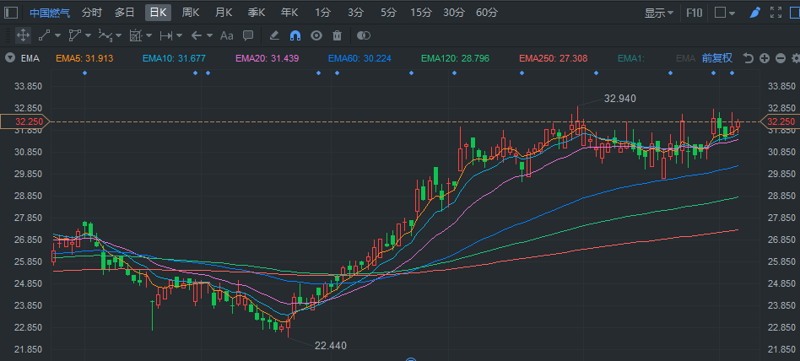The image size is (800, 361).
Task: Select the Aa text annotation tool
Action: (226, 35)
